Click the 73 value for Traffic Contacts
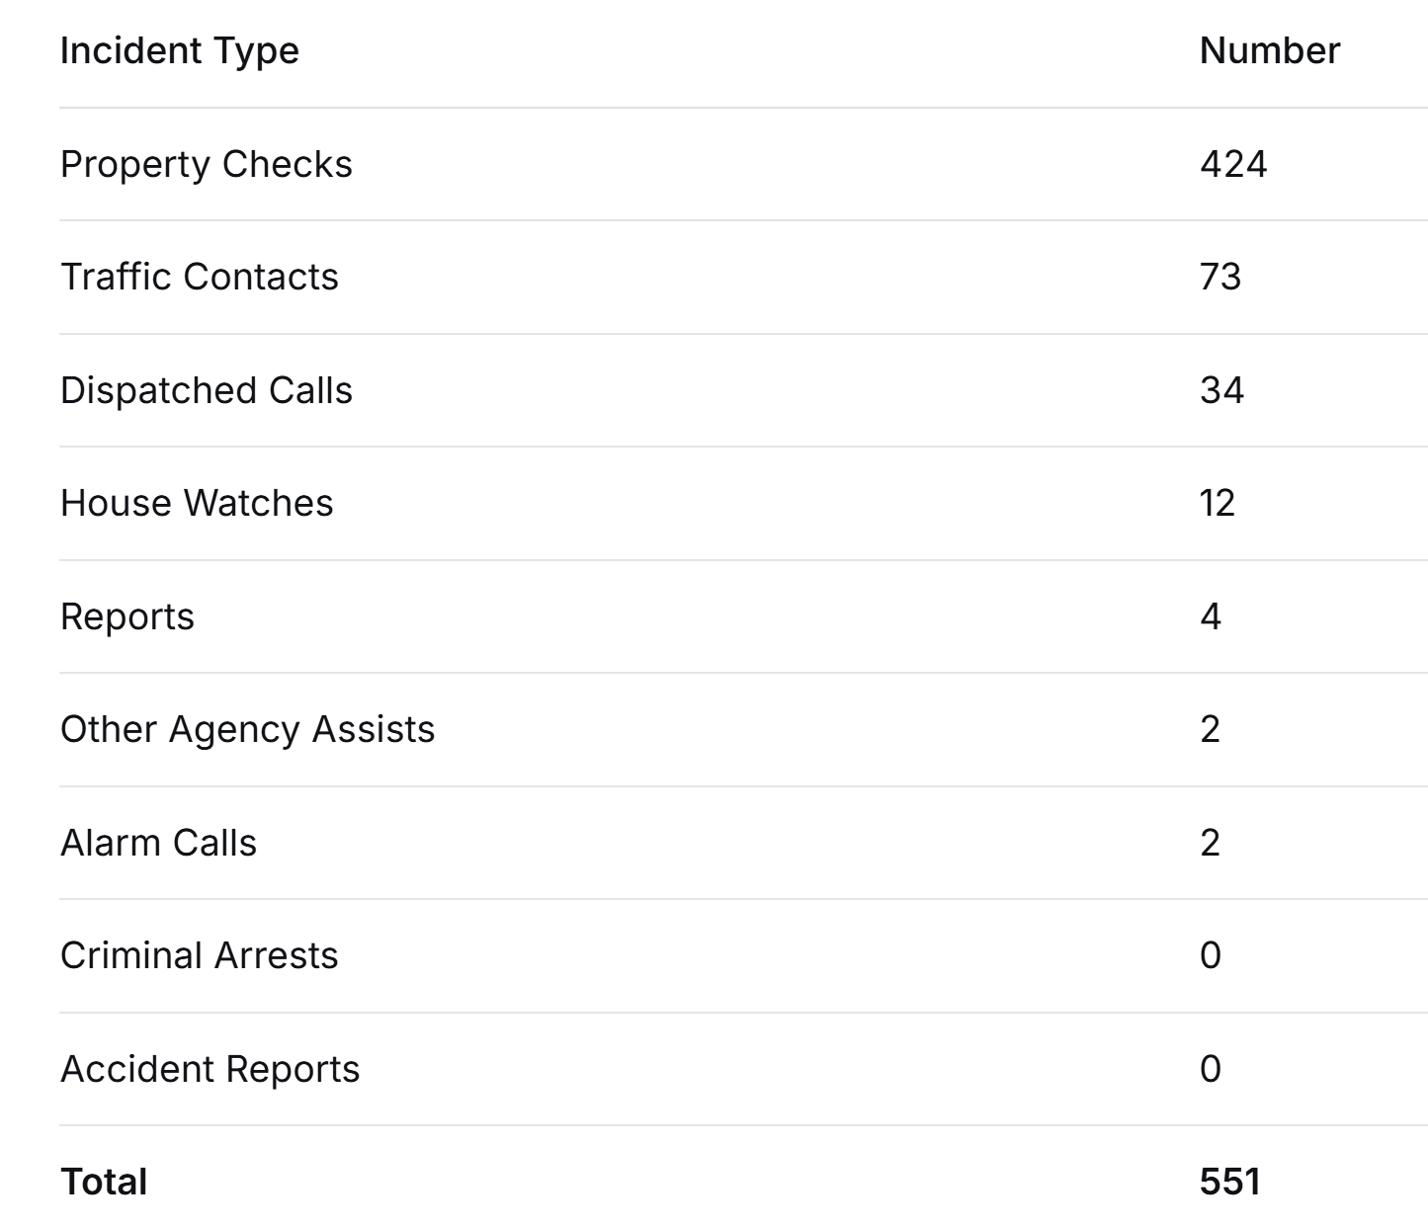The image size is (1428, 1229). coord(1219,278)
